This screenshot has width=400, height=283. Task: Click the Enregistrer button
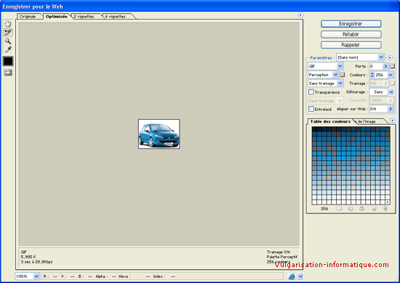[351, 24]
